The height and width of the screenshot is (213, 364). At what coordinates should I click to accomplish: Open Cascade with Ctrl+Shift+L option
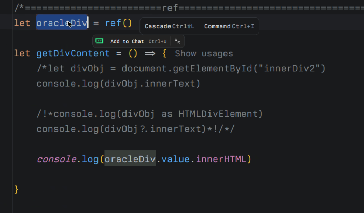[170, 26]
